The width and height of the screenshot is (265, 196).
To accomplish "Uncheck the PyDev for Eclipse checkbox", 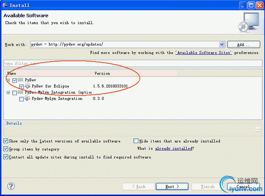I will 22,86.
